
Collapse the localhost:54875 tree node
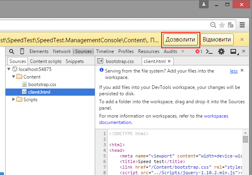(9, 69)
